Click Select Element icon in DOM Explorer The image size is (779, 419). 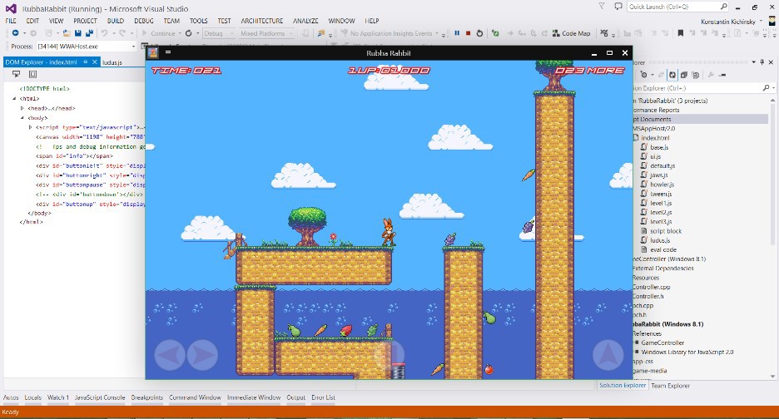[17, 74]
